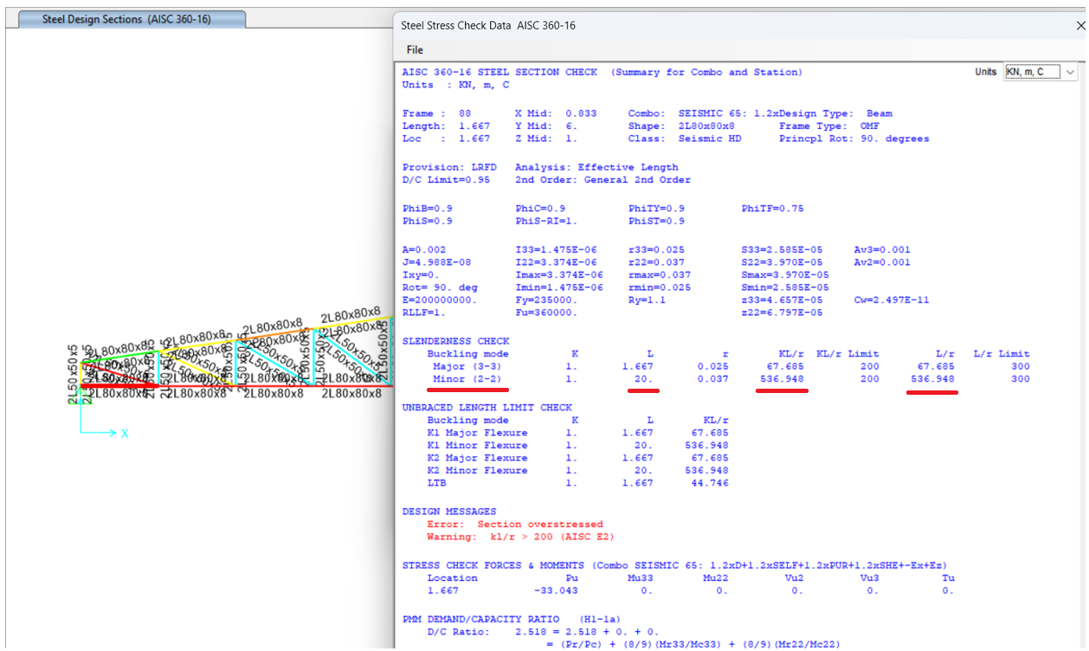1089x651 pixels.
Task: Click the 'Provision: LRFD' text
Action: click(449, 168)
